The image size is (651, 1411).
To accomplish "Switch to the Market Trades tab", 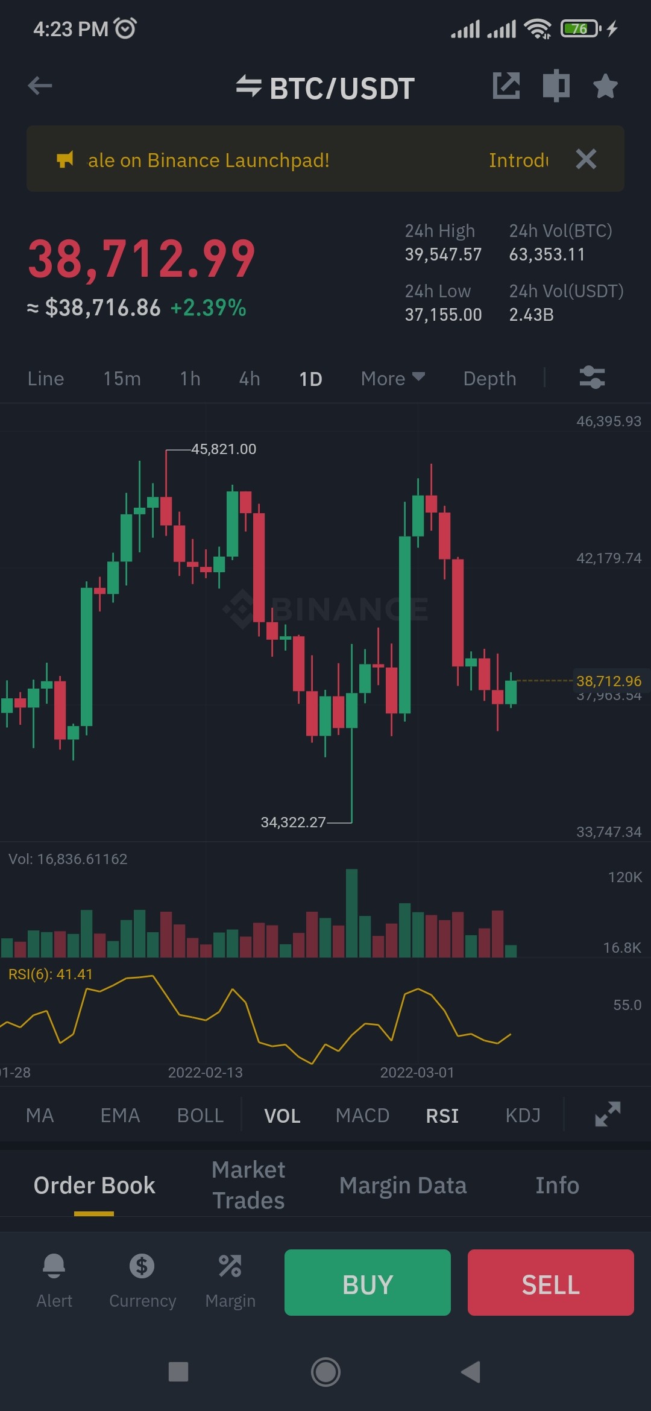I will click(248, 1185).
